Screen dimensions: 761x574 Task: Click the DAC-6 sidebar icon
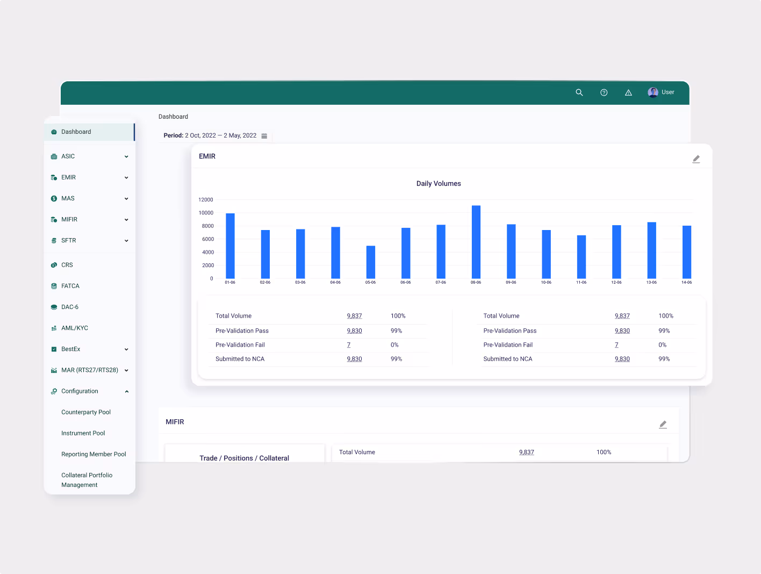pyautogui.click(x=54, y=307)
